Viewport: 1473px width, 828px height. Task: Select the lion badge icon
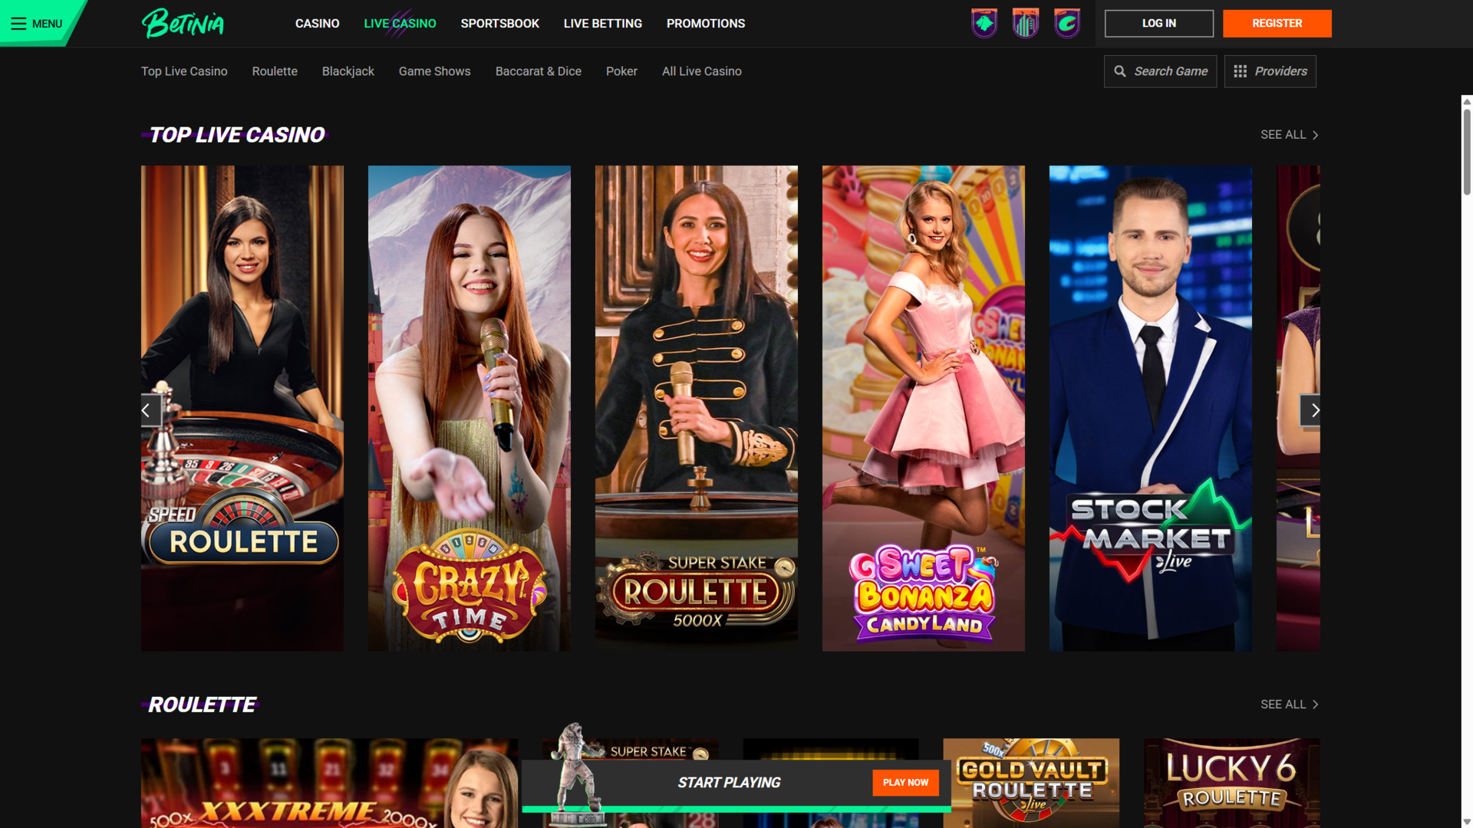(984, 23)
